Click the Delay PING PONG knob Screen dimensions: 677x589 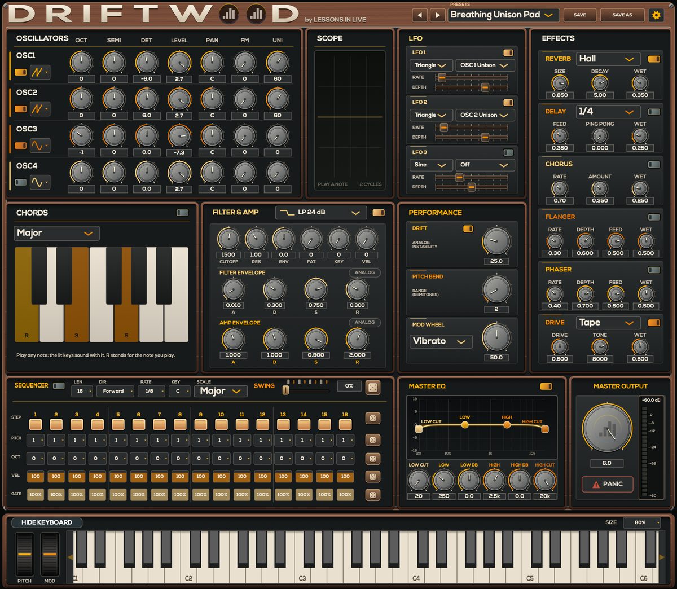[x=600, y=136]
